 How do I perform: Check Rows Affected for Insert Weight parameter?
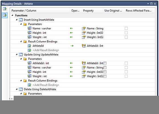(x=126, y=37)
